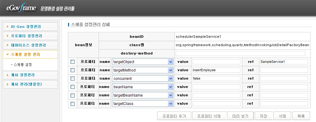Expand 데이터소스 설정관리 arrow icon
Image resolution: width=316 pixels, height=122 pixels.
pyautogui.click(x=8, y=45)
